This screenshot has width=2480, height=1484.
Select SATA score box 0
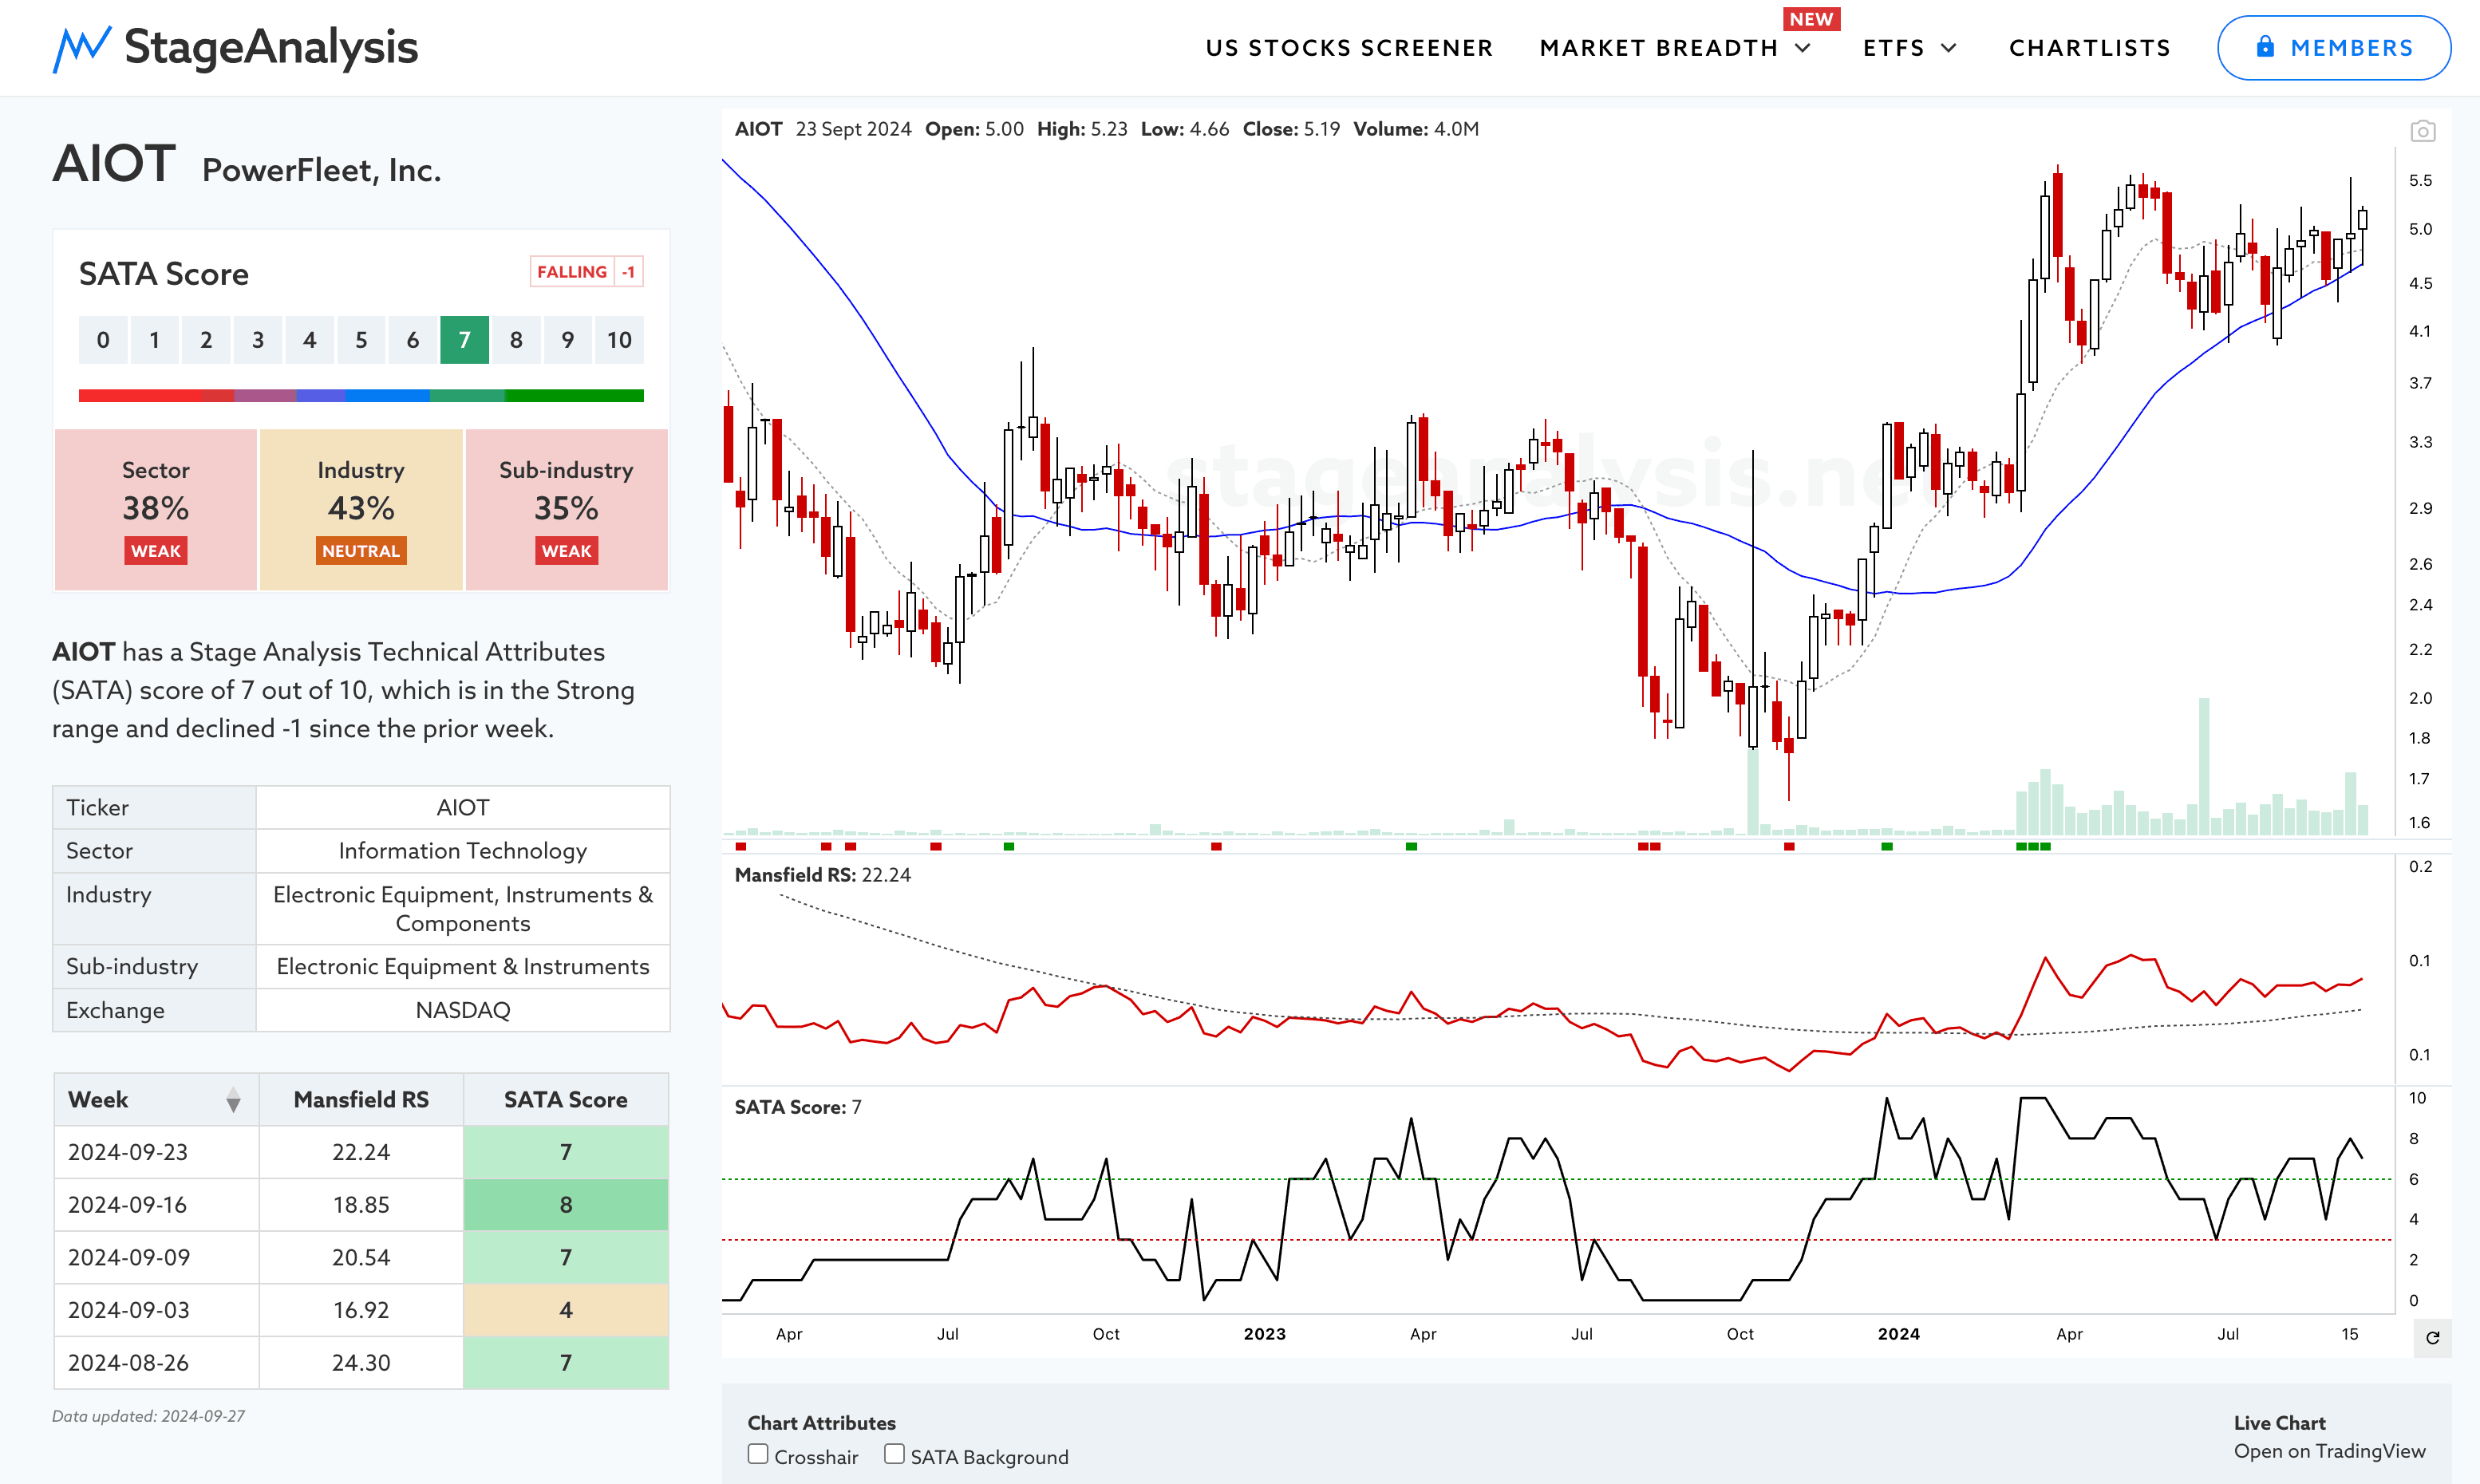[x=103, y=340]
